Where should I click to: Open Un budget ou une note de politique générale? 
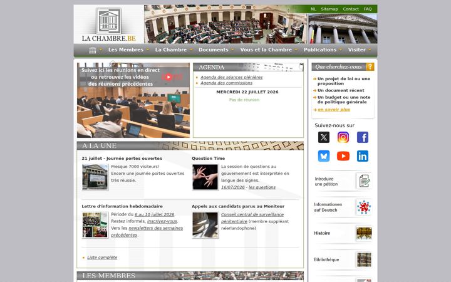coord(344,100)
